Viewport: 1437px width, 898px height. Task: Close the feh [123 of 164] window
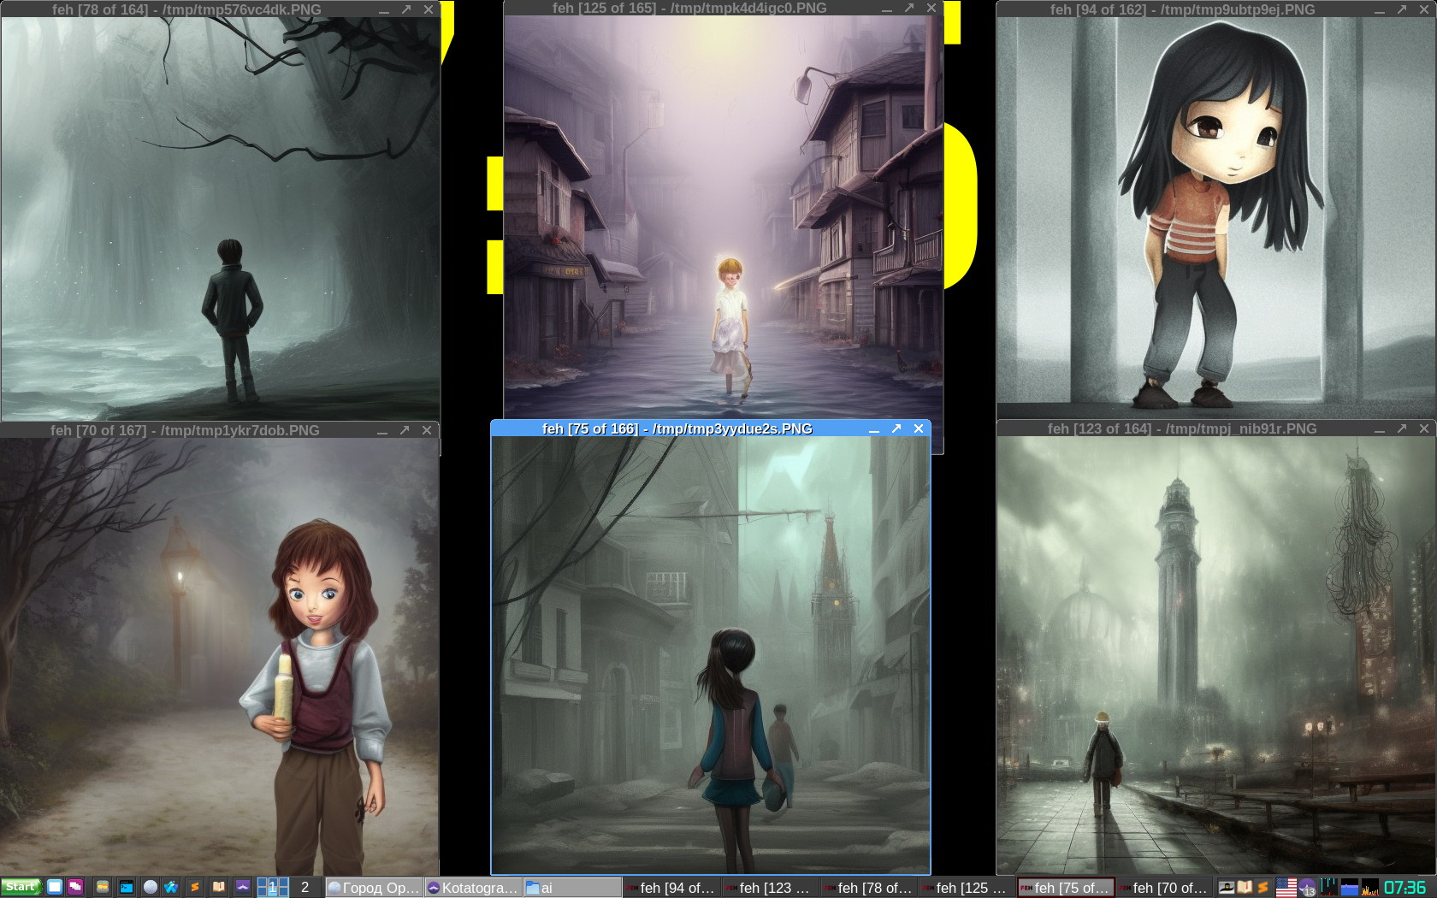(1424, 428)
